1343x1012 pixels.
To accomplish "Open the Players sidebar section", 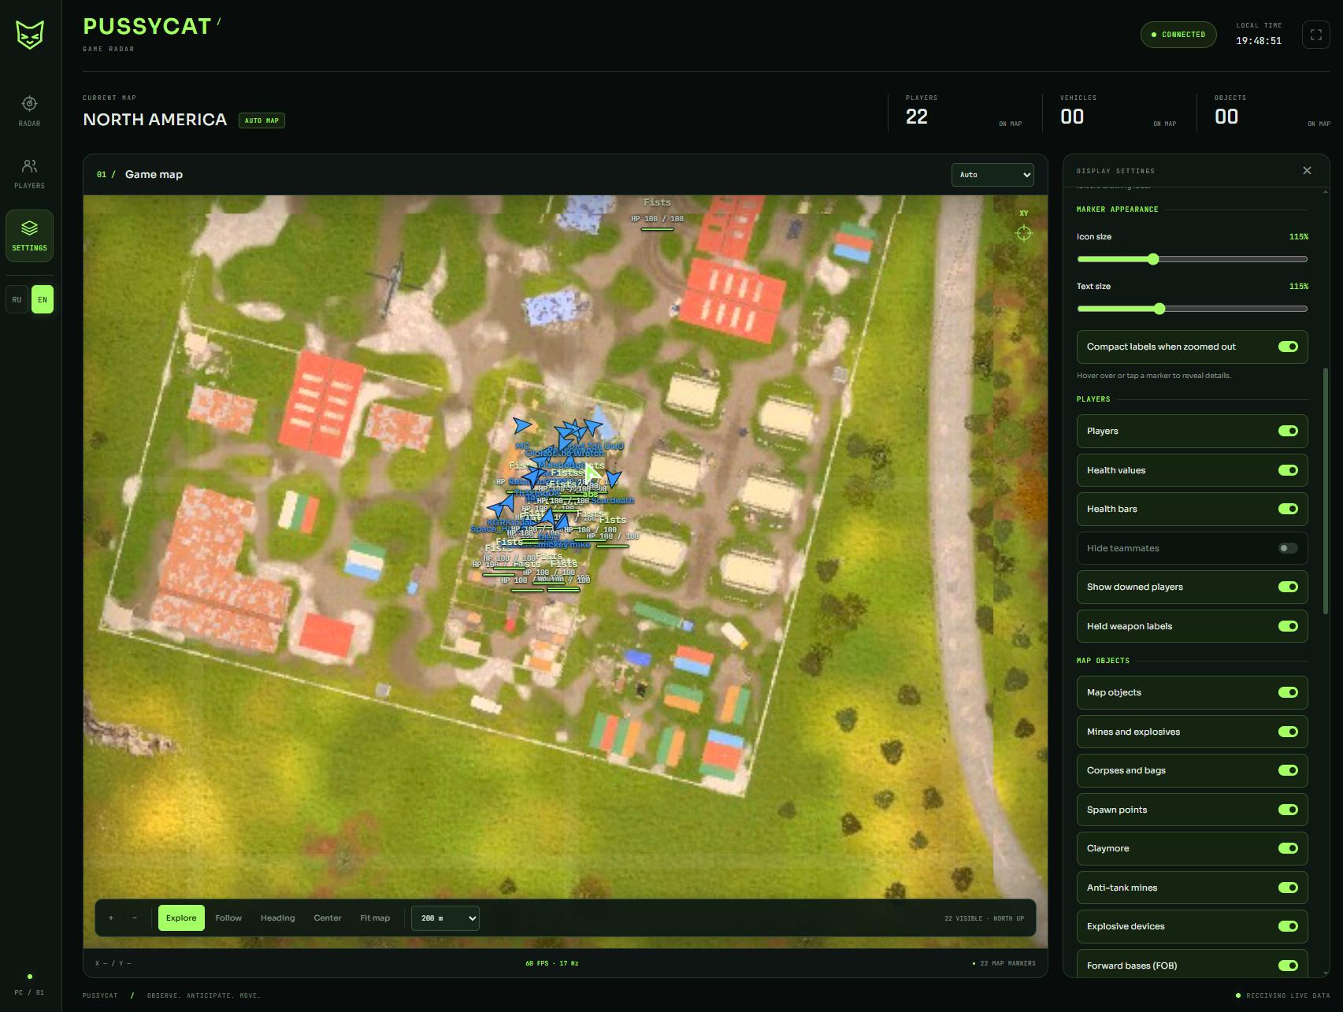I will pos(29,173).
